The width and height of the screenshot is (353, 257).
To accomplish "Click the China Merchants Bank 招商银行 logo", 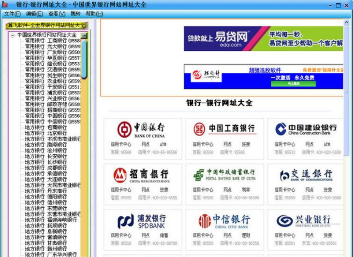I will point(141,175).
